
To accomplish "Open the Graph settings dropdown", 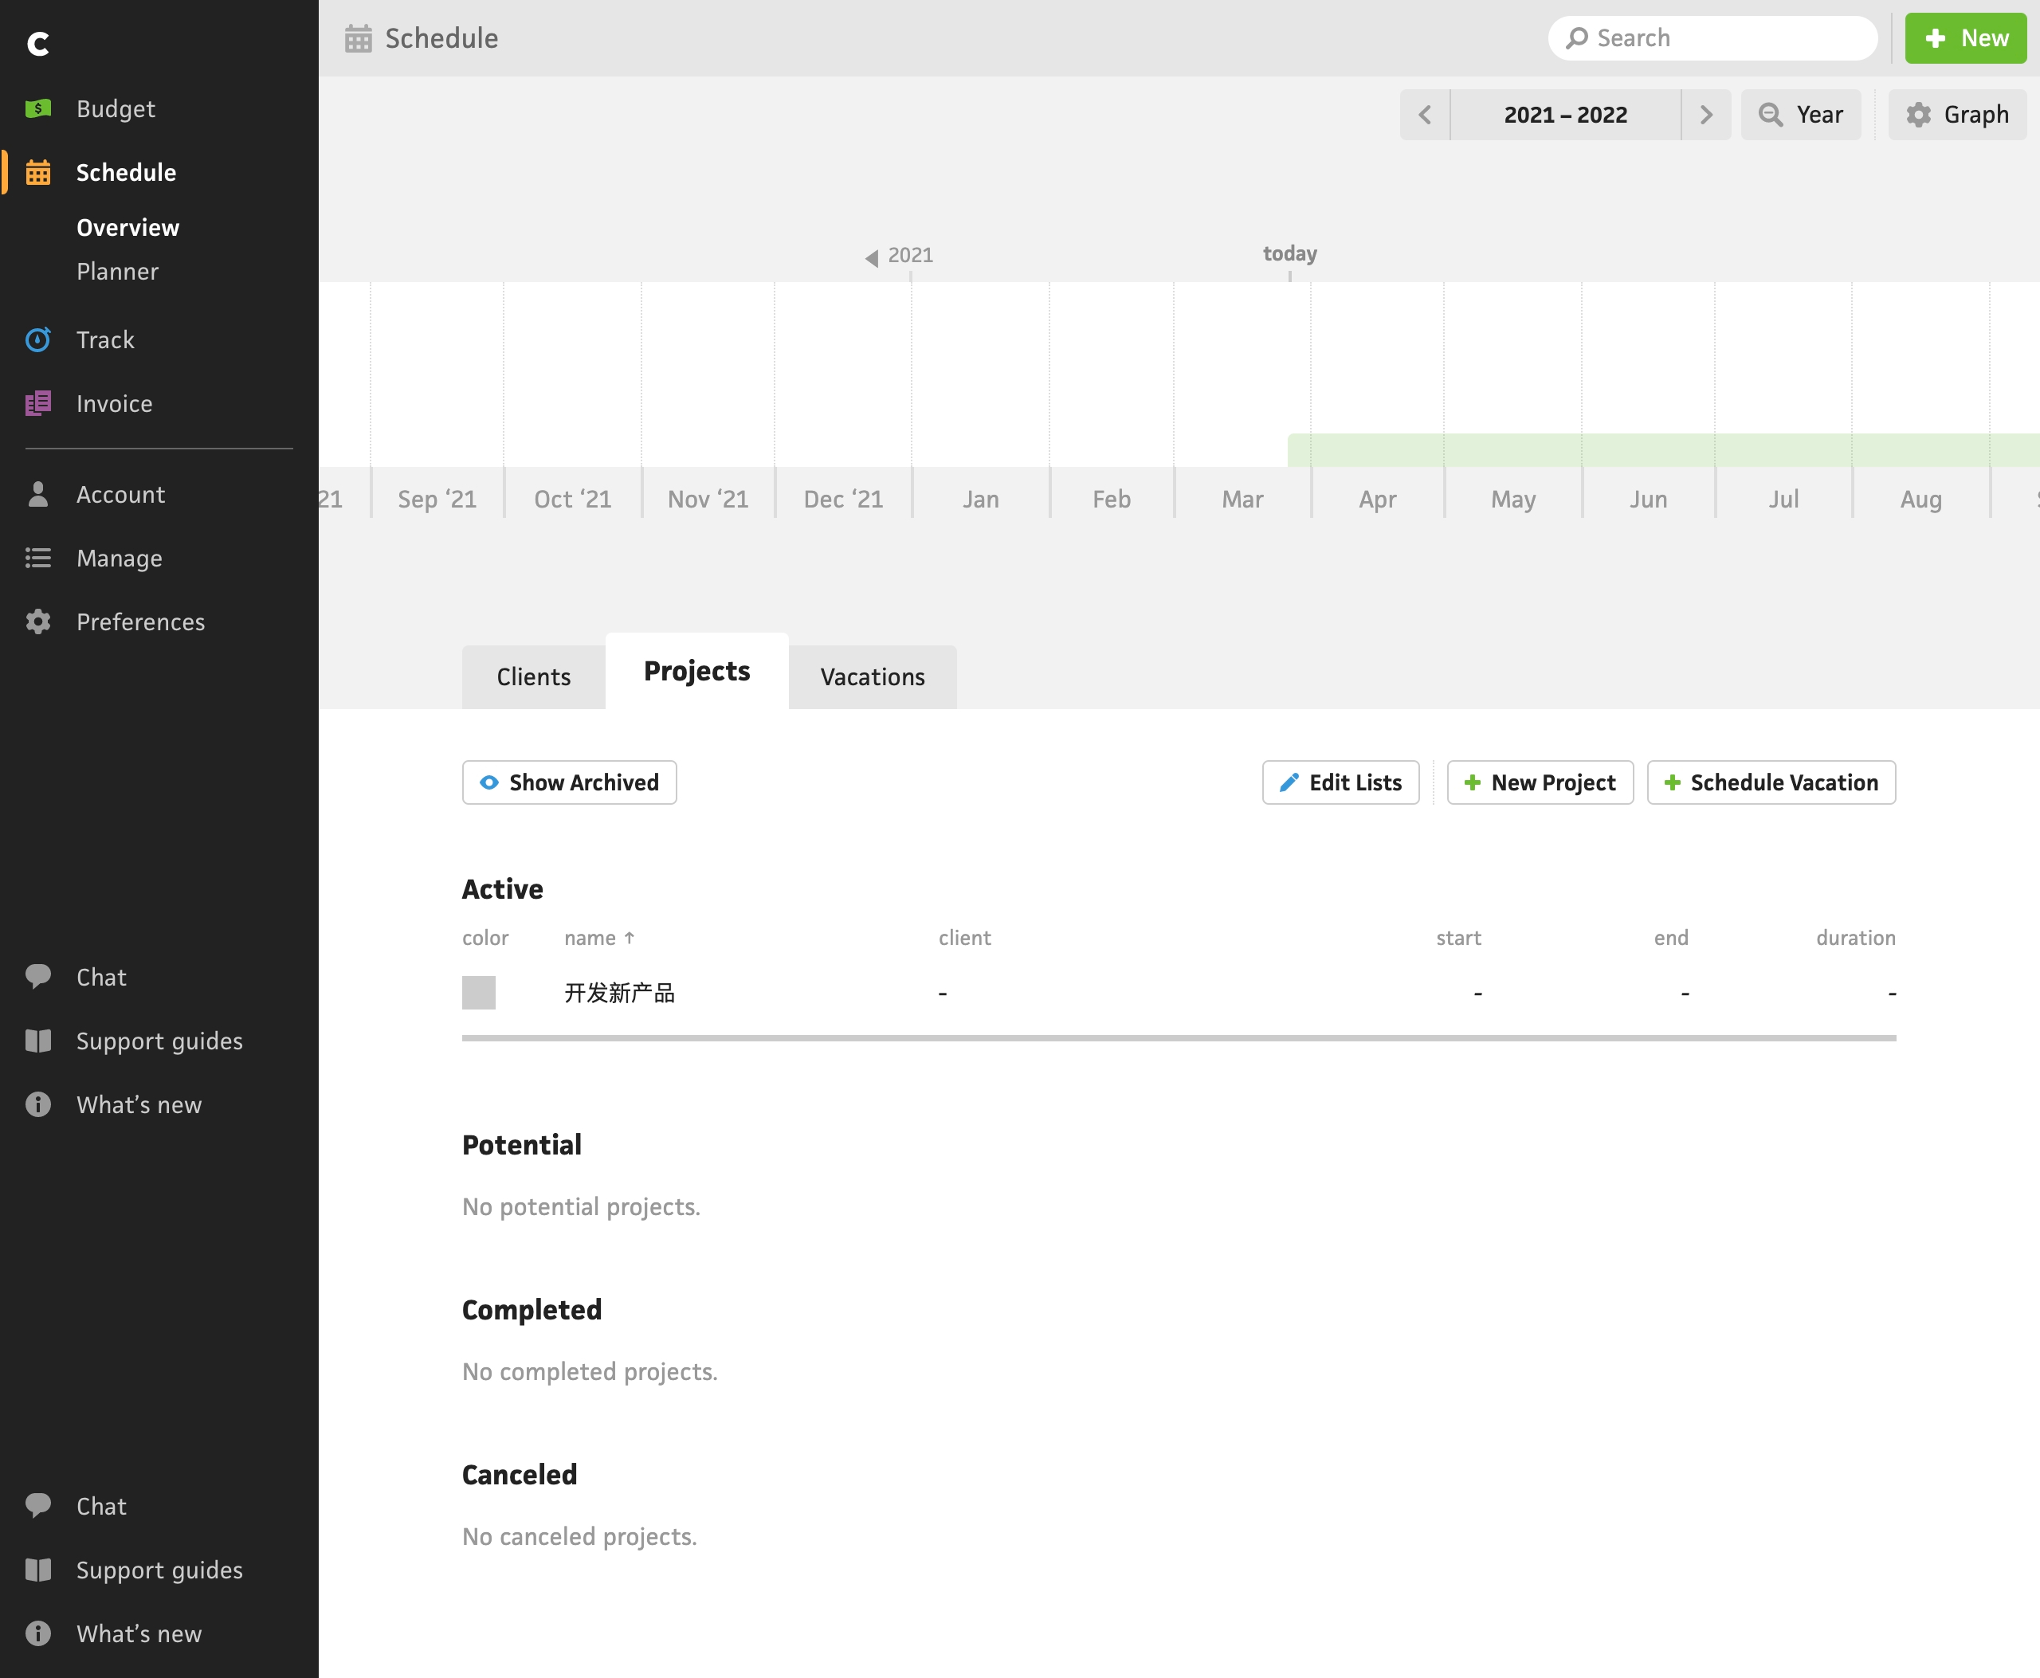I will pyautogui.click(x=1957, y=114).
